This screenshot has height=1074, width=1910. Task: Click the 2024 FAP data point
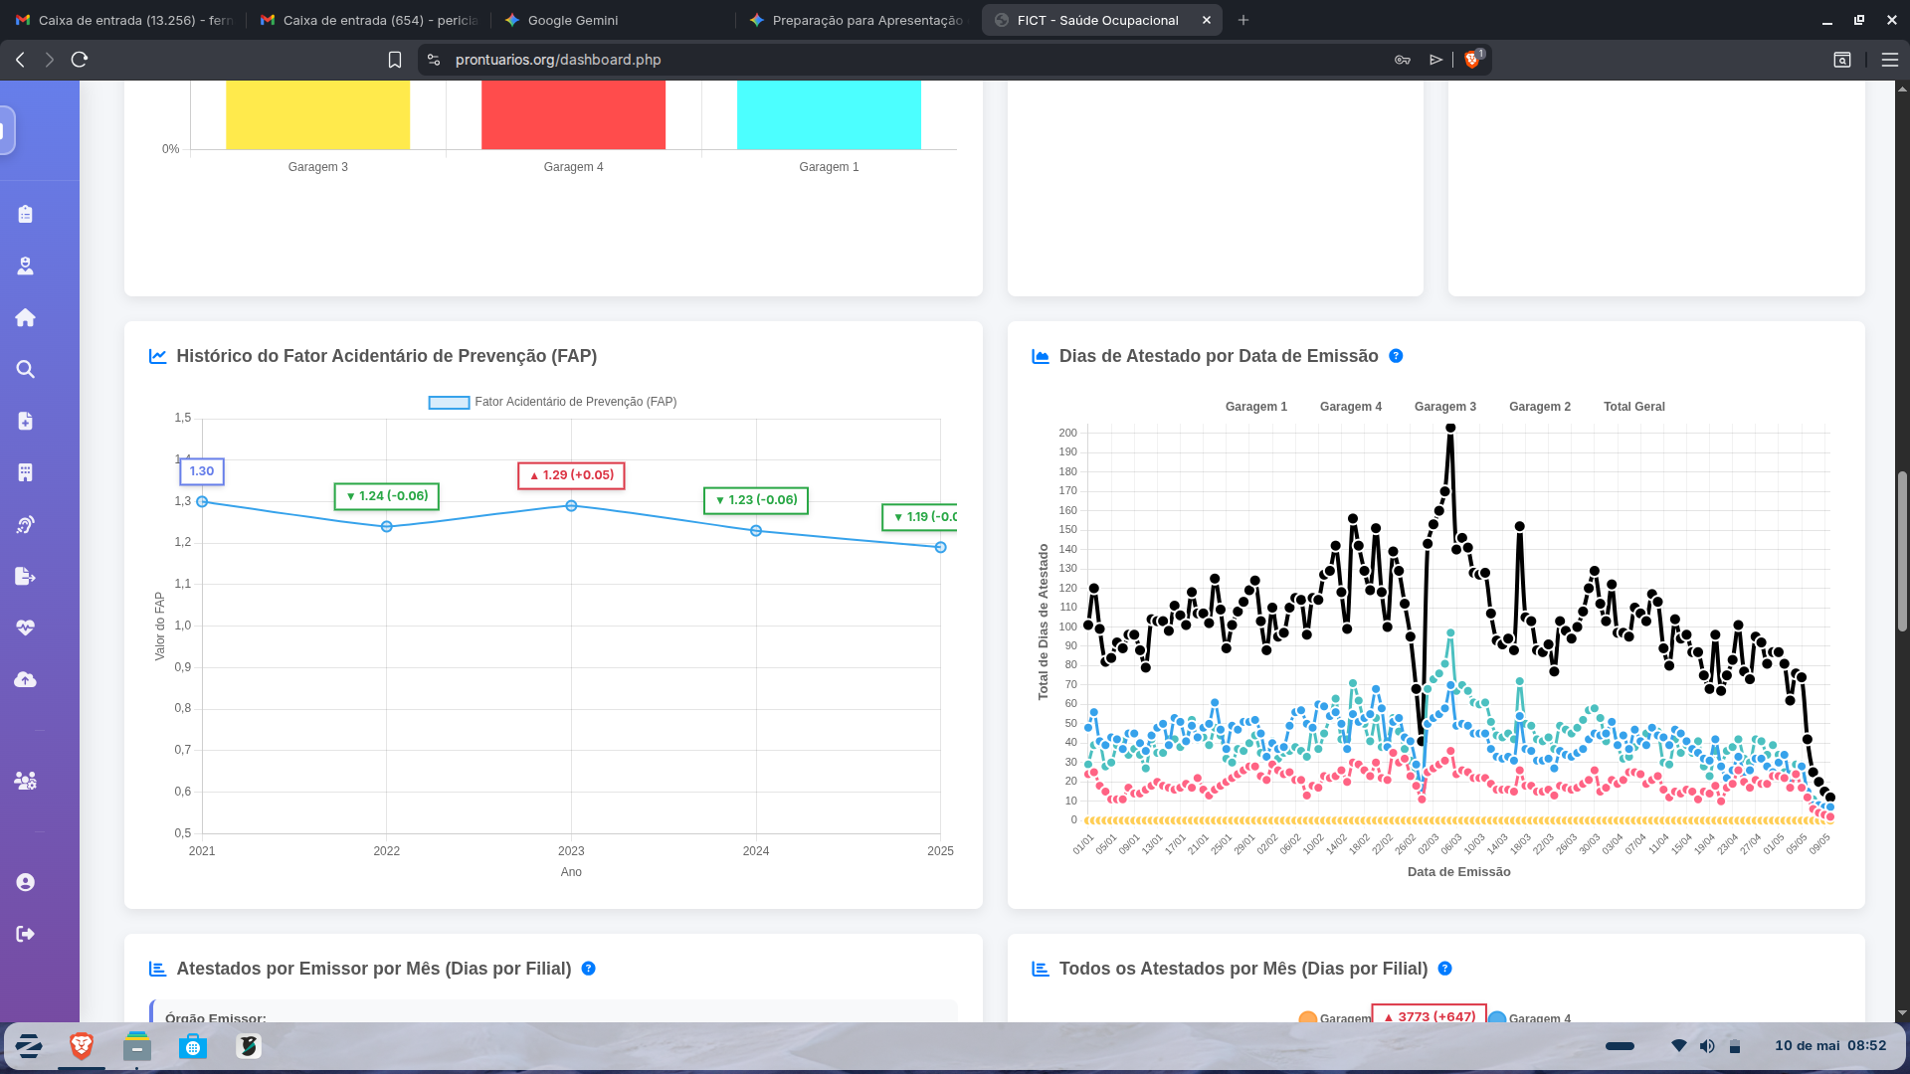(x=756, y=531)
